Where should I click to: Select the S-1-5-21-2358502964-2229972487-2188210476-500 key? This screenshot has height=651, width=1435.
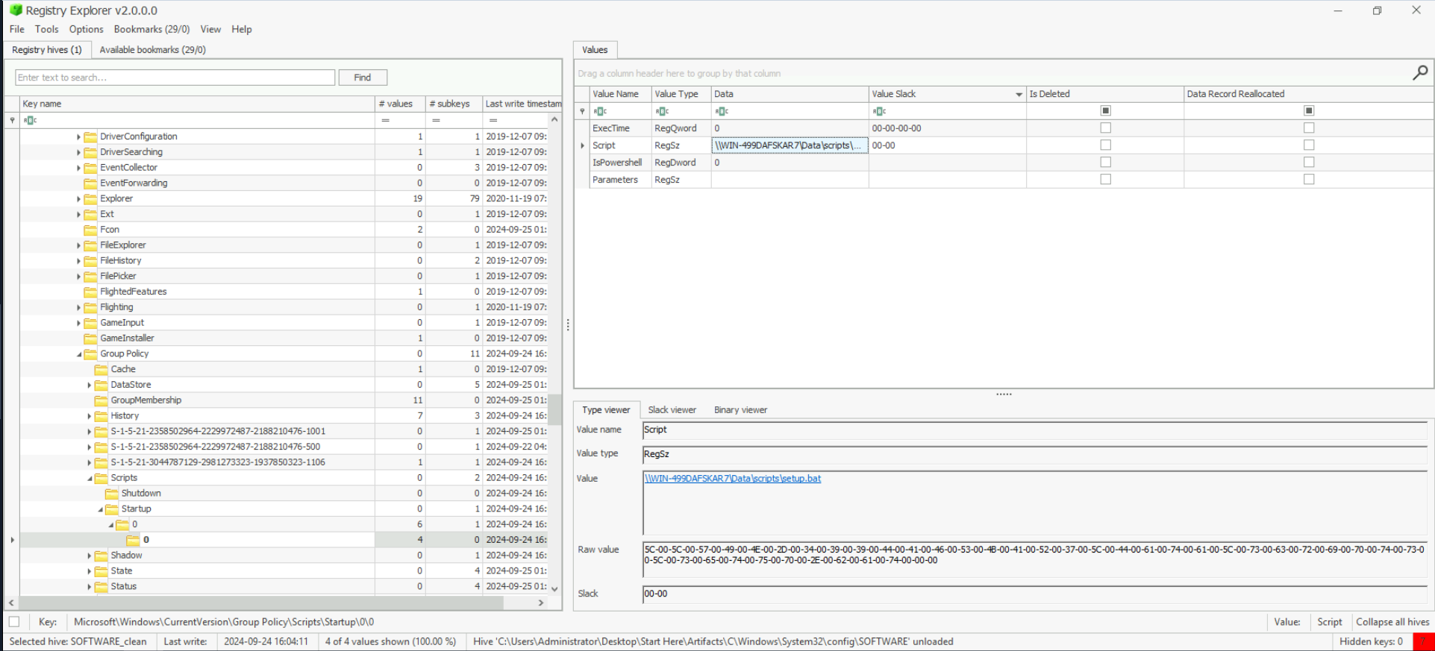[x=216, y=447]
